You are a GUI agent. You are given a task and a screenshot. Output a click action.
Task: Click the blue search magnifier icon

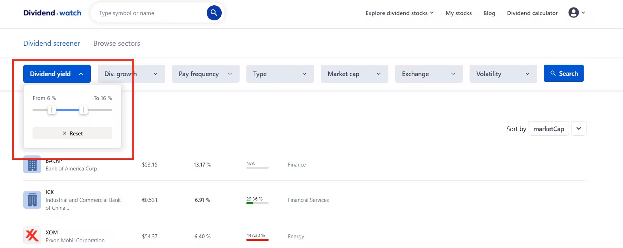pos(214,13)
